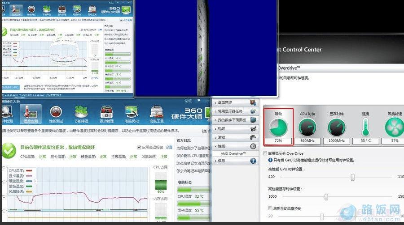
Task: Select 高级工具 toolbox in the small 360 window
Action: [x=92, y=10]
